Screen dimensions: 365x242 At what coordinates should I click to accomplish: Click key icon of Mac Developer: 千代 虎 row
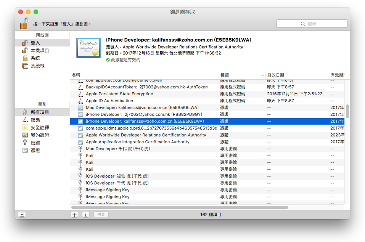pyautogui.click(x=80, y=149)
